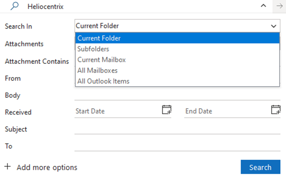Click into the Body text field

(x=177, y=95)
